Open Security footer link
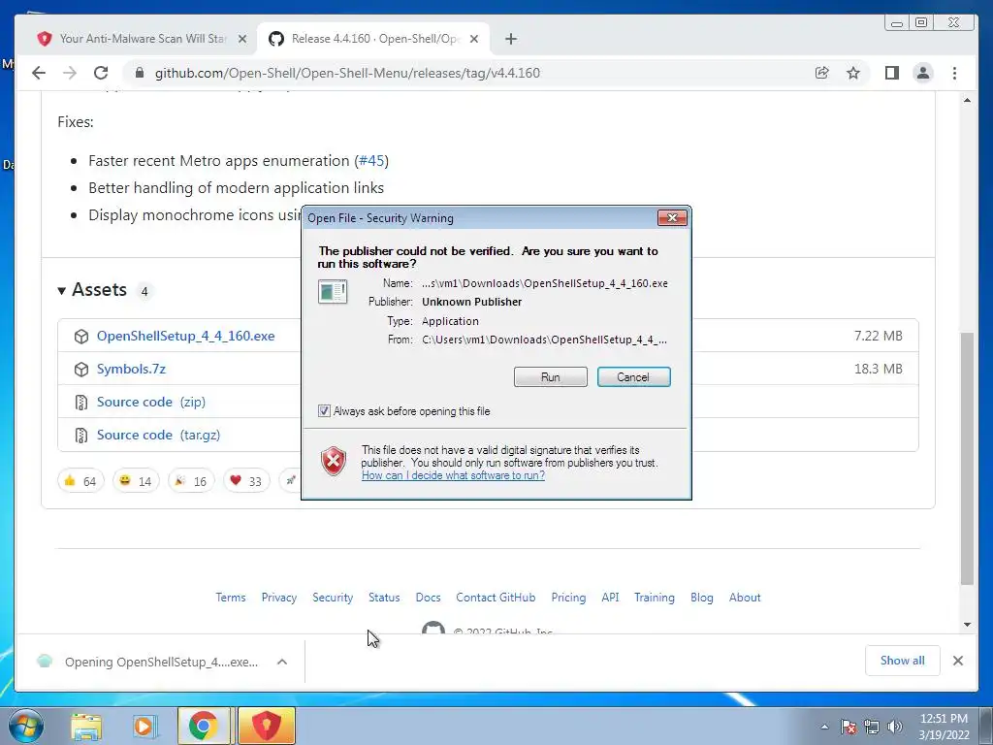Screen dimensions: 993x745 [333, 598]
